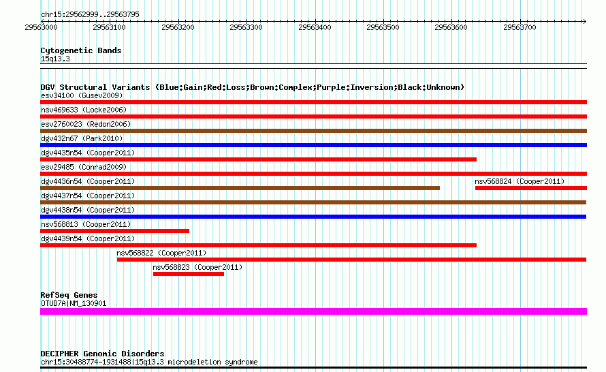Select the esv2760023 (Redon2006) label
The width and height of the screenshot is (606, 372).
click(x=86, y=124)
